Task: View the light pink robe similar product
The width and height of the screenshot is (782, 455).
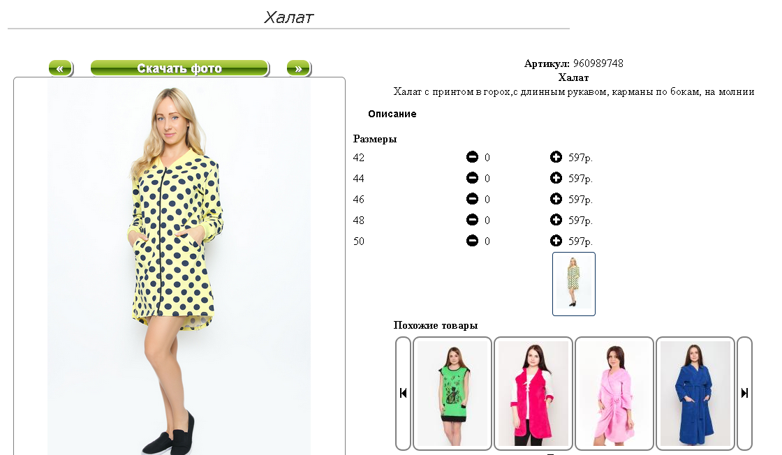Action: click(614, 393)
